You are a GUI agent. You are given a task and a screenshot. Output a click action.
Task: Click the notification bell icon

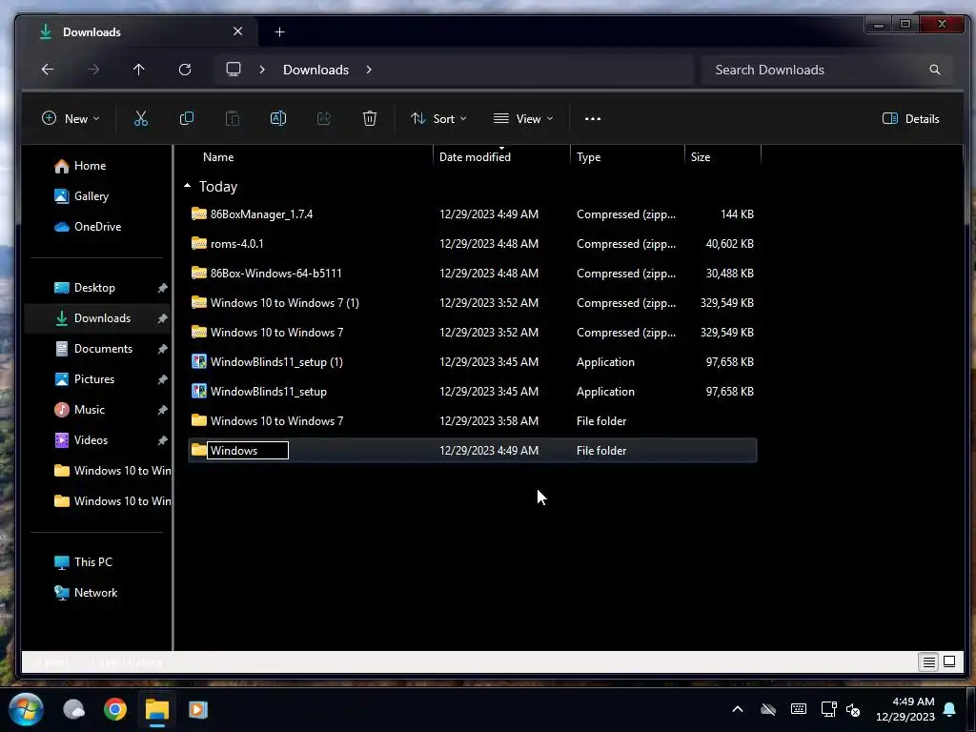point(950,709)
